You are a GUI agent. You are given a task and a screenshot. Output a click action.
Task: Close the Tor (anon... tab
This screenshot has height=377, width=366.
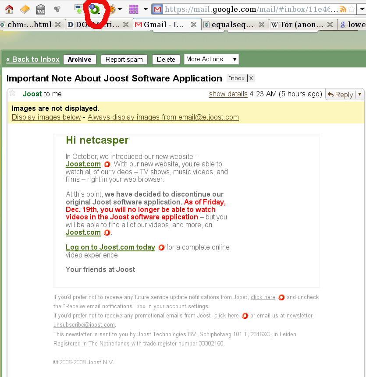tap(330, 25)
